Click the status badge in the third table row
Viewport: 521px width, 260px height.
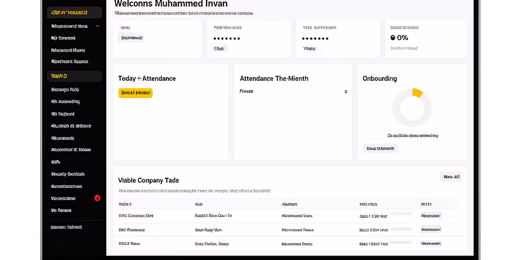430,243
